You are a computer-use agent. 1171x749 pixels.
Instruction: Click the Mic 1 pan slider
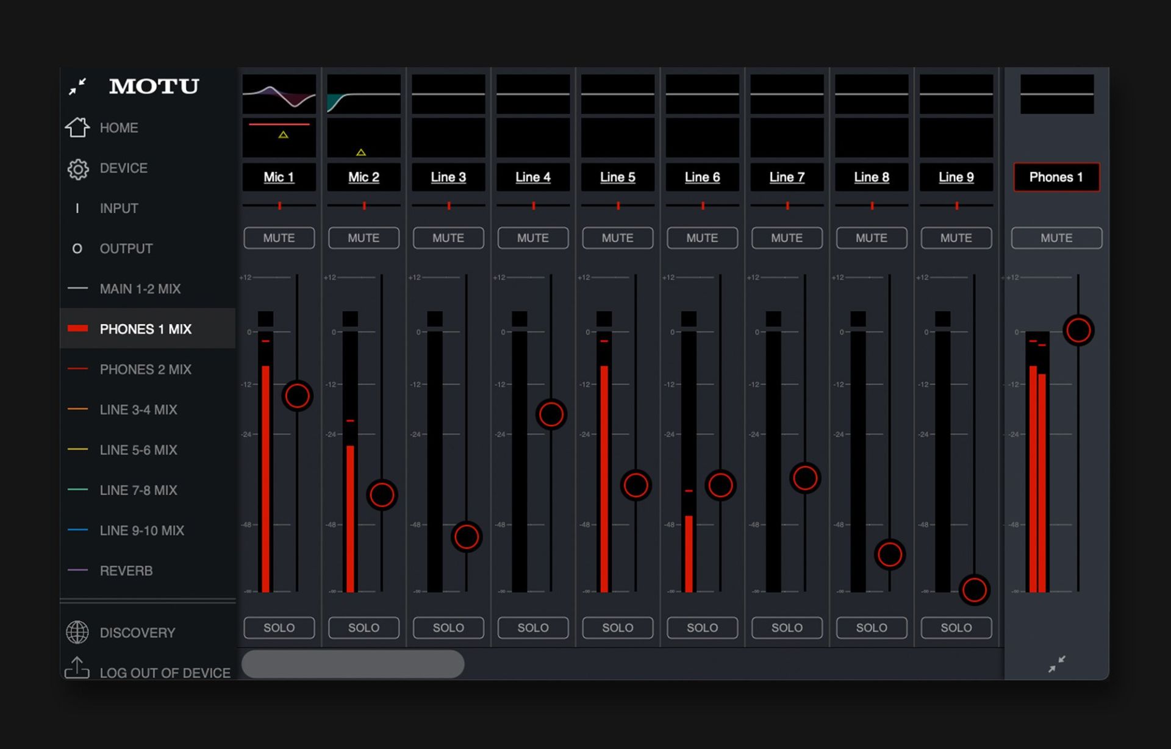[x=279, y=206]
